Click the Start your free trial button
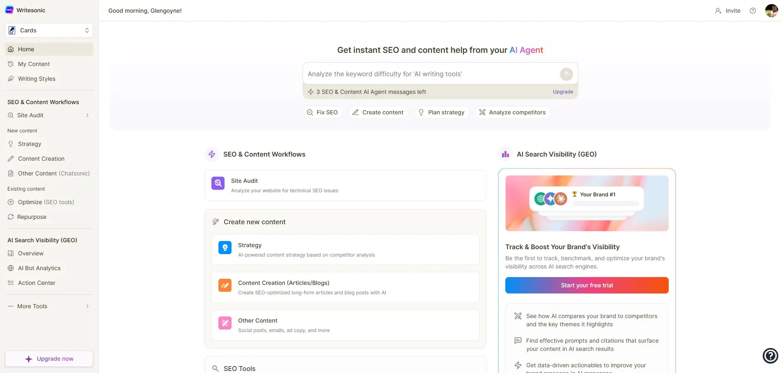The width and height of the screenshot is (782, 373). pyautogui.click(x=587, y=285)
